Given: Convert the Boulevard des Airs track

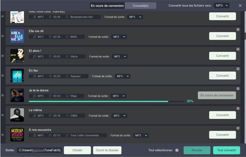Looking at the screenshot, I should 223,16.
